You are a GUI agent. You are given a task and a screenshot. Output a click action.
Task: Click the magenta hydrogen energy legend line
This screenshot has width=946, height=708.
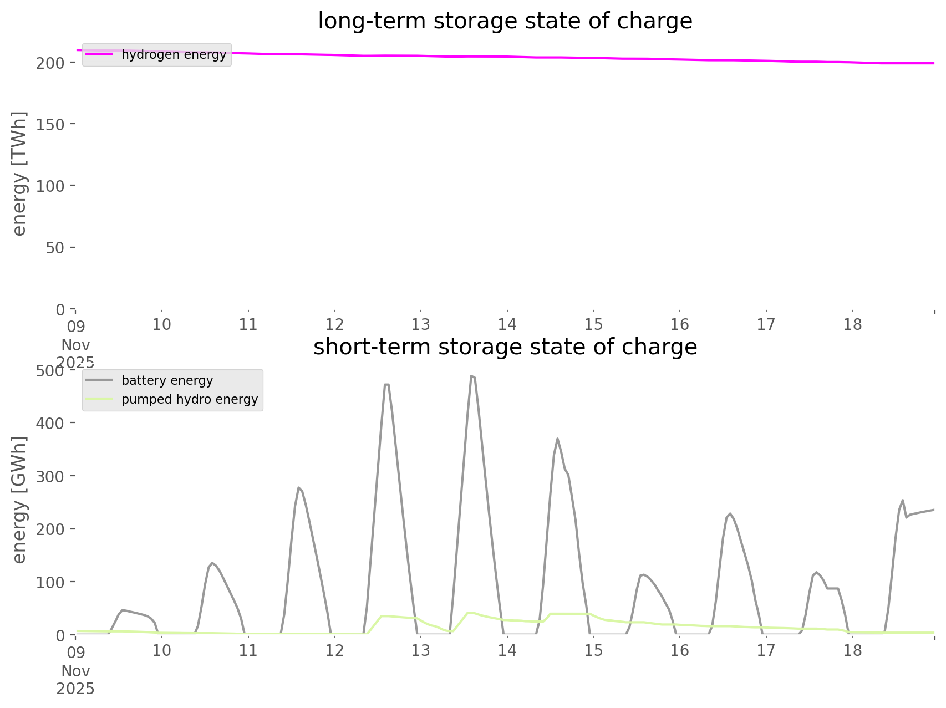(99, 54)
